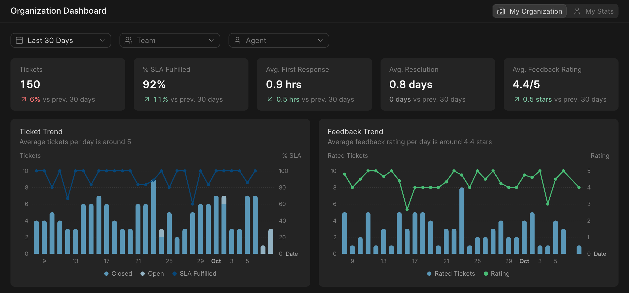629x293 pixels.
Task: Click the 4.4/5 rating value
Action: pos(526,84)
